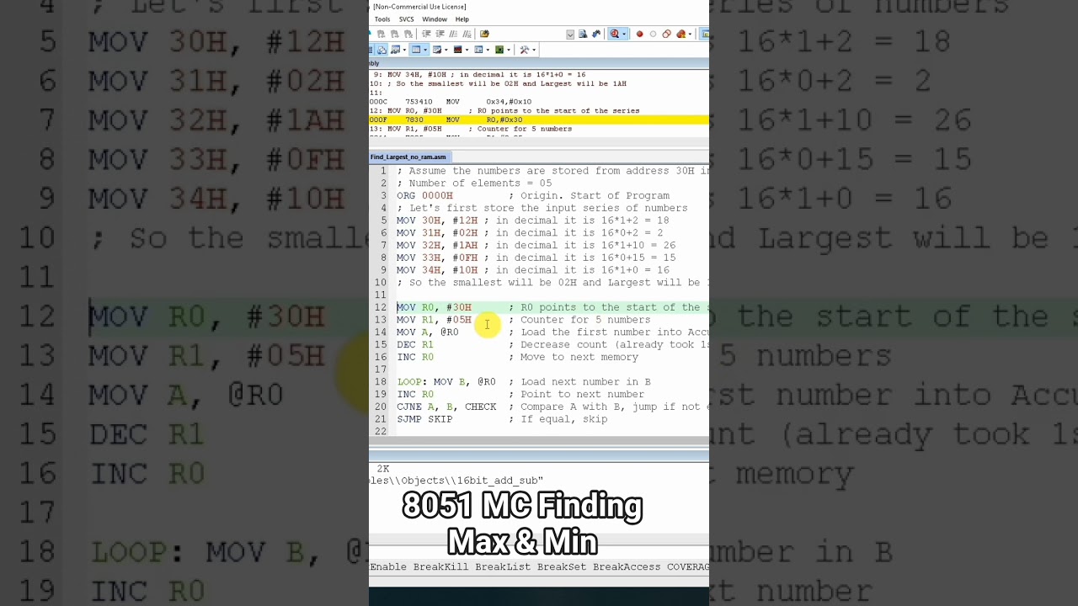The height and width of the screenshot is (606, 1078).
Task: Expand the Trace windows dropdown
Action: tap(488, 50)
